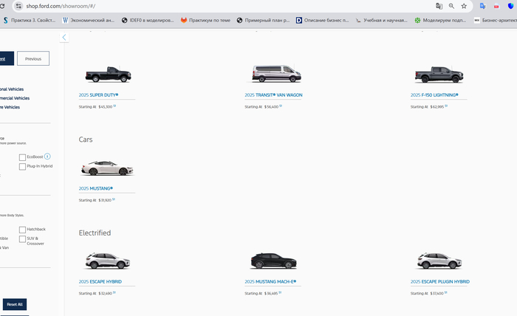Open the white Mustang car image
This screenshot has width=517, height=316.
pos(107,168)
